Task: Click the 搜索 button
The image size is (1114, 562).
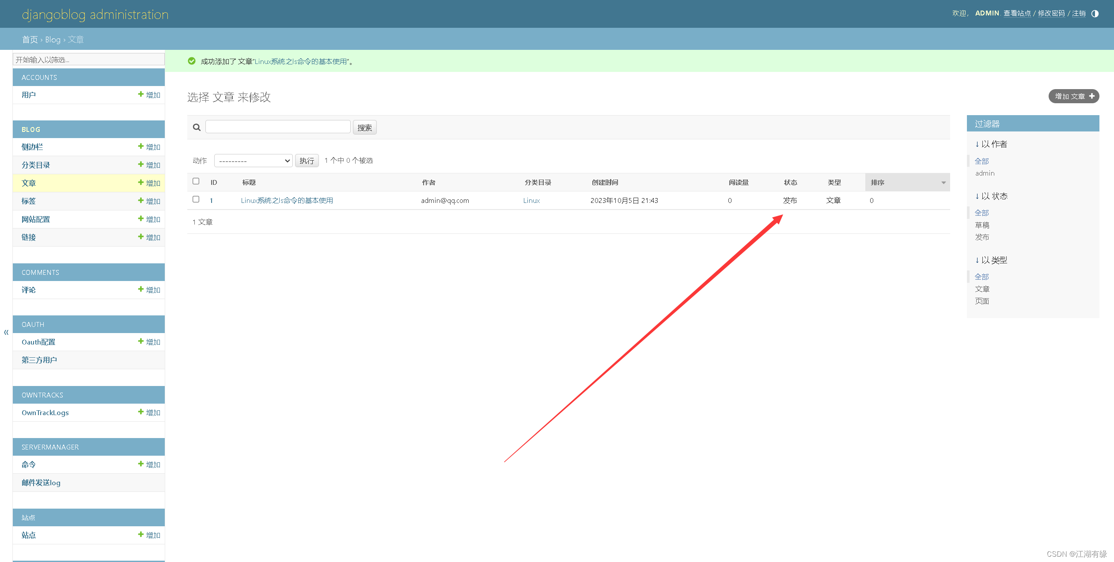Action: coord(364,127)
